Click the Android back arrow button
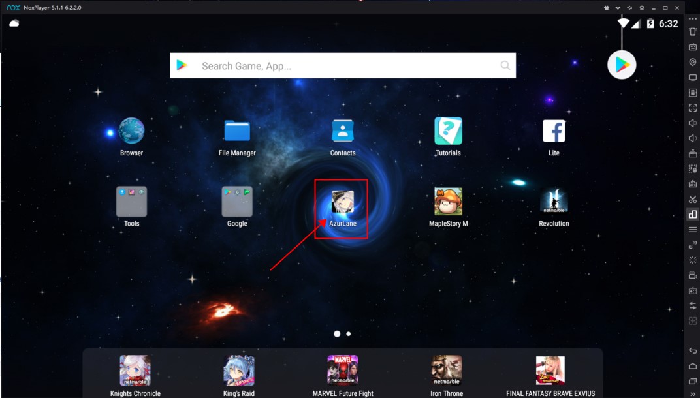Image resolution: width=700 pixels, height=398 pixels. click(x=693, y=351)
